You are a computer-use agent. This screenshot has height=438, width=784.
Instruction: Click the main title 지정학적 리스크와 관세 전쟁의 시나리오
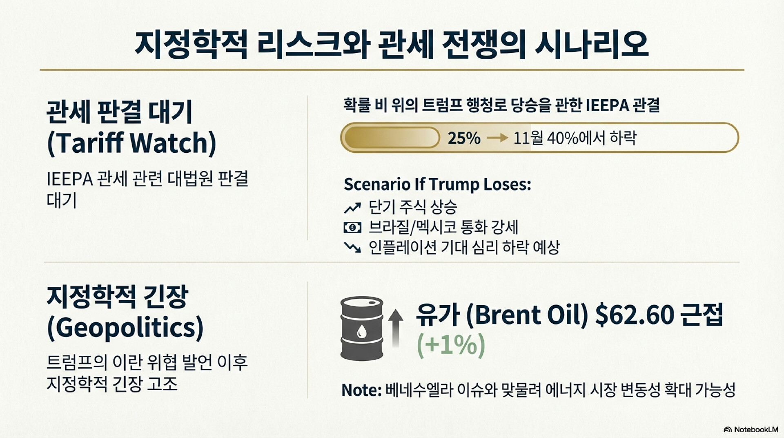coord(391,44)
